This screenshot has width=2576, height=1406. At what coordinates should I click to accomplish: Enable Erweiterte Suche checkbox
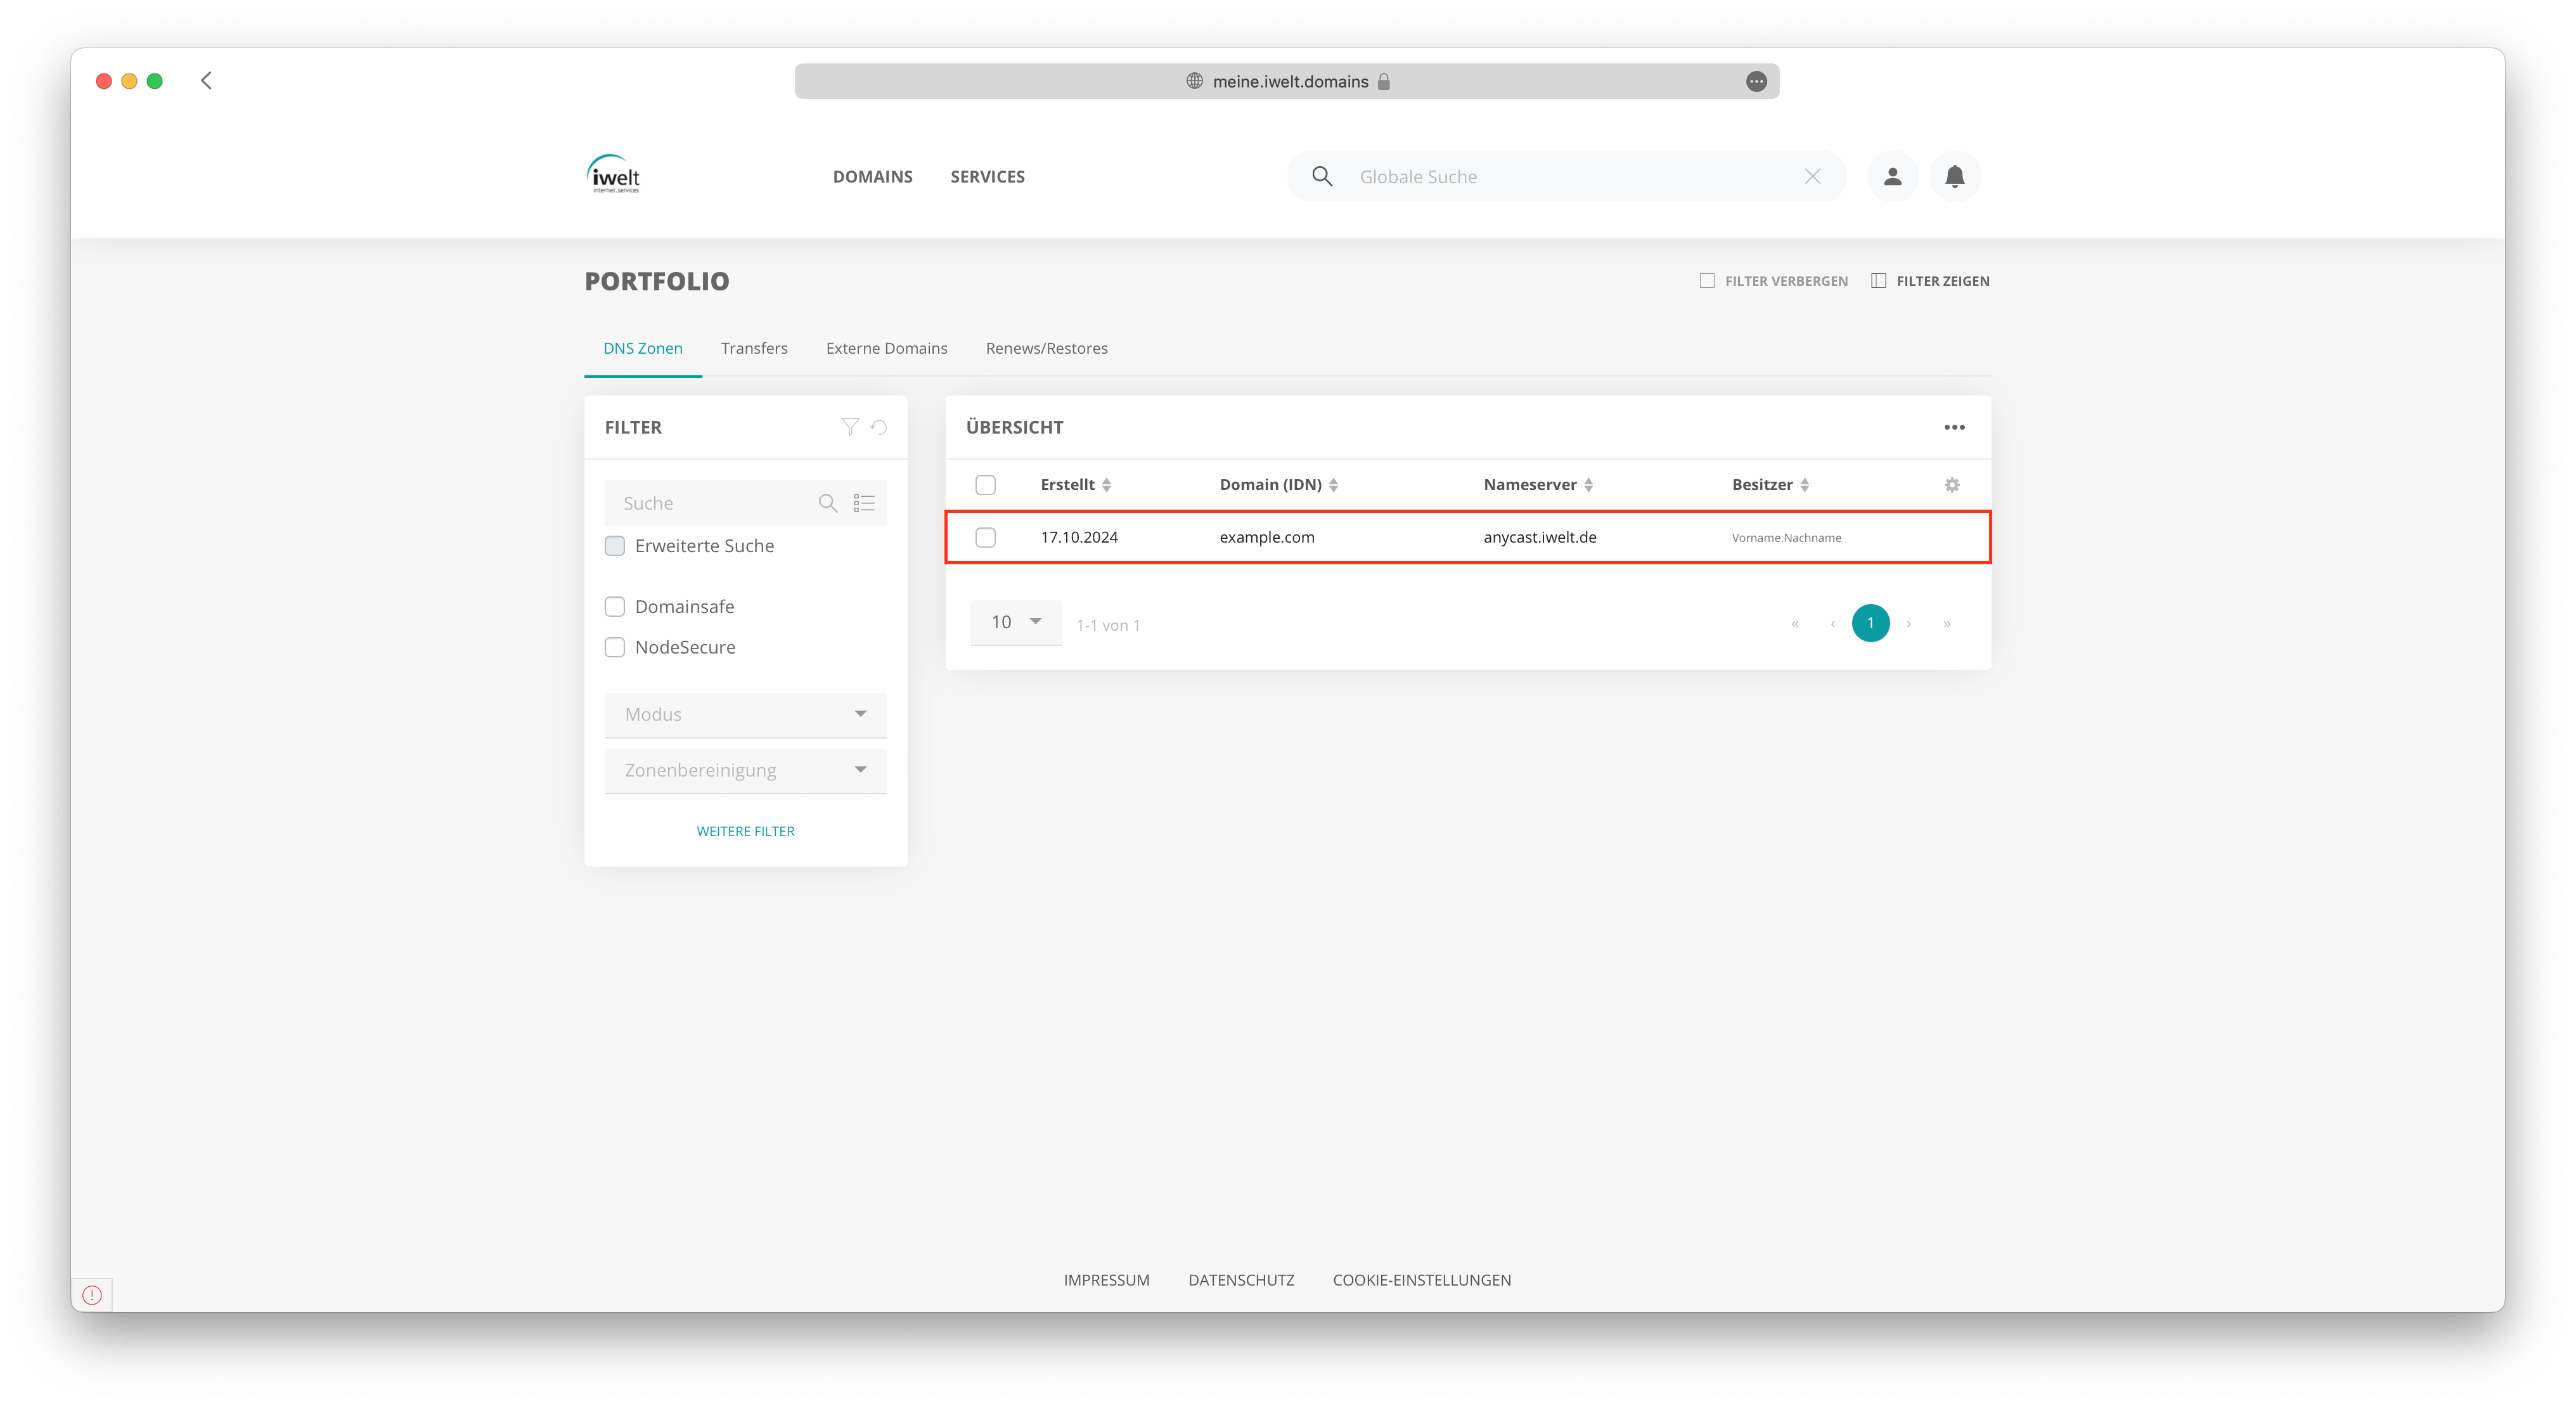coord(615,546)
